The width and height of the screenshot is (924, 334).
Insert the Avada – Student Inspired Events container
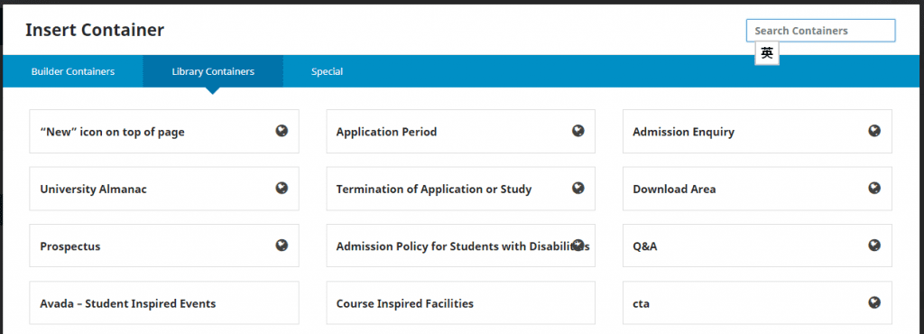[x=164, y=302]
